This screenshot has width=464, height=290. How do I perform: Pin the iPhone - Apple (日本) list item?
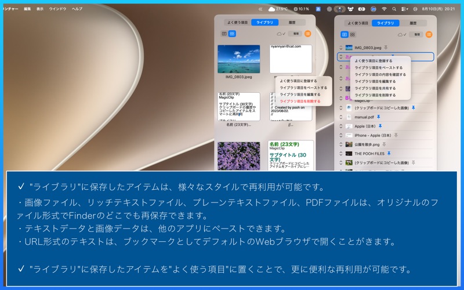pyautogui.click(x=396, y=135)
